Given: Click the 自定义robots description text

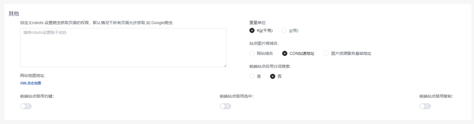Looking at the screenshot, I should [97, 23].
